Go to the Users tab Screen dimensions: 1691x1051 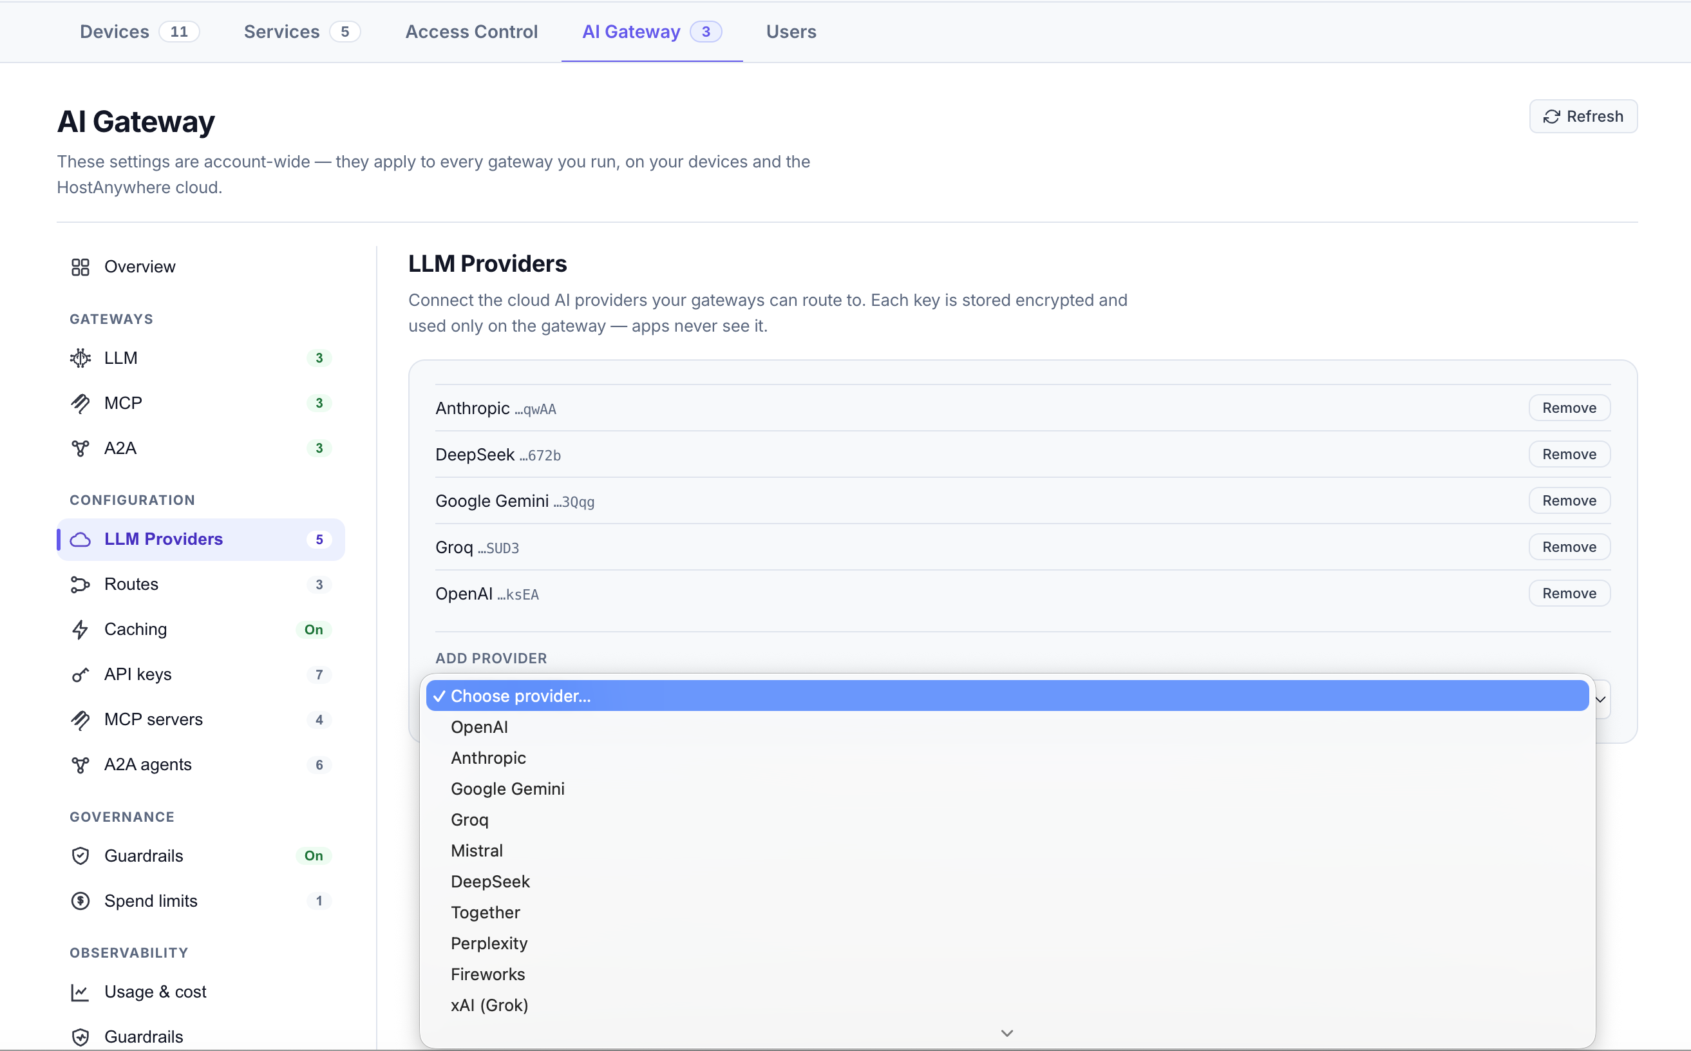click(x=791, y=32)
